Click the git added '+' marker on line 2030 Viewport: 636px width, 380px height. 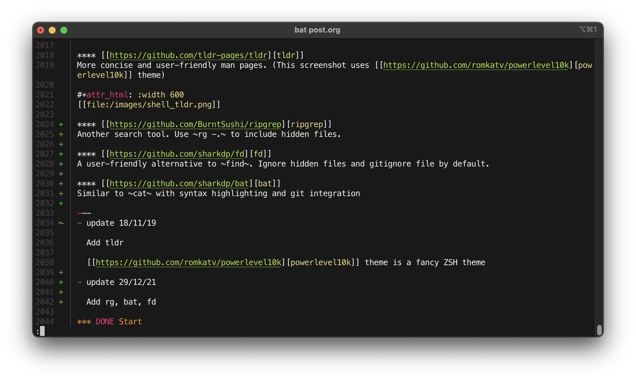pyautogui.click(x=61, y=184)
